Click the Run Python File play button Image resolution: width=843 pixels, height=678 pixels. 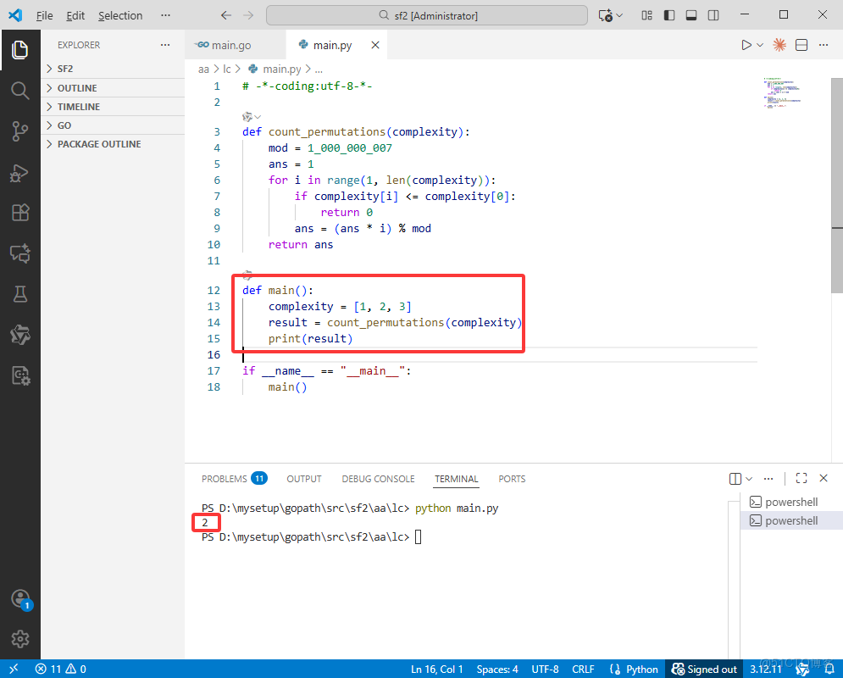(x=746, y=45)
